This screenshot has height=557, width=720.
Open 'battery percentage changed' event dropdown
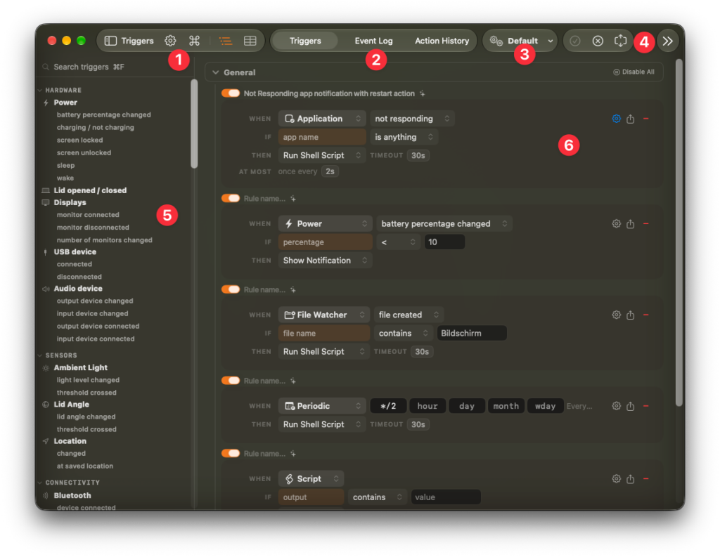pyautogui.click(x=444, y=224)
